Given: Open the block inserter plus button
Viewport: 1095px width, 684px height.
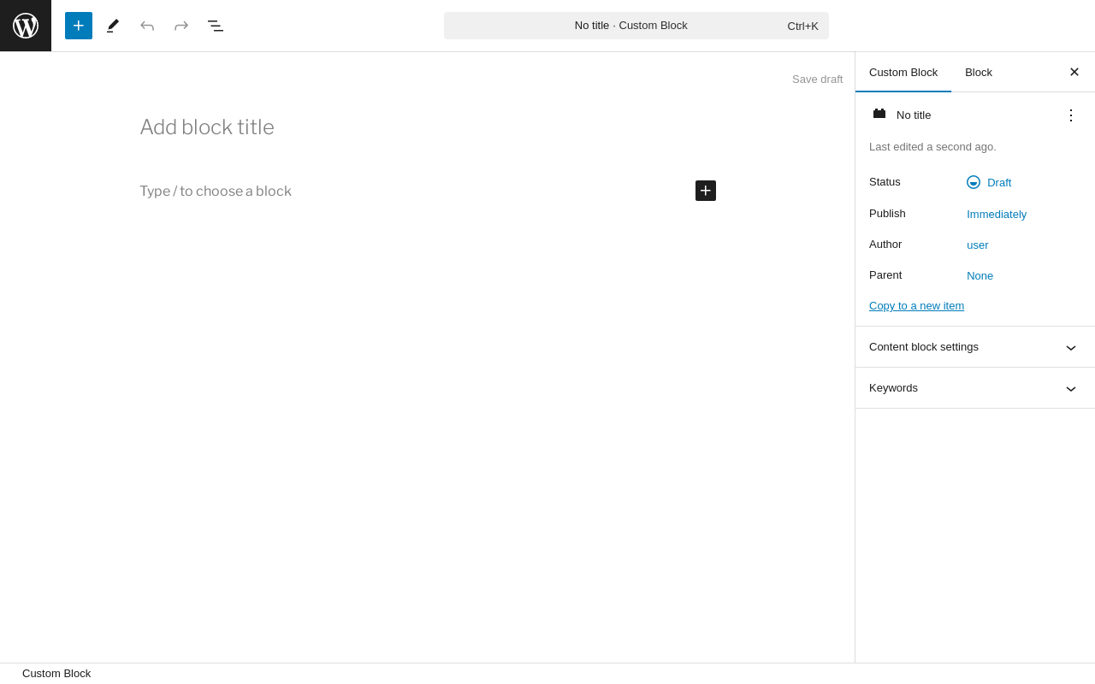Looking at the screenshot, I should coord(79,26).
